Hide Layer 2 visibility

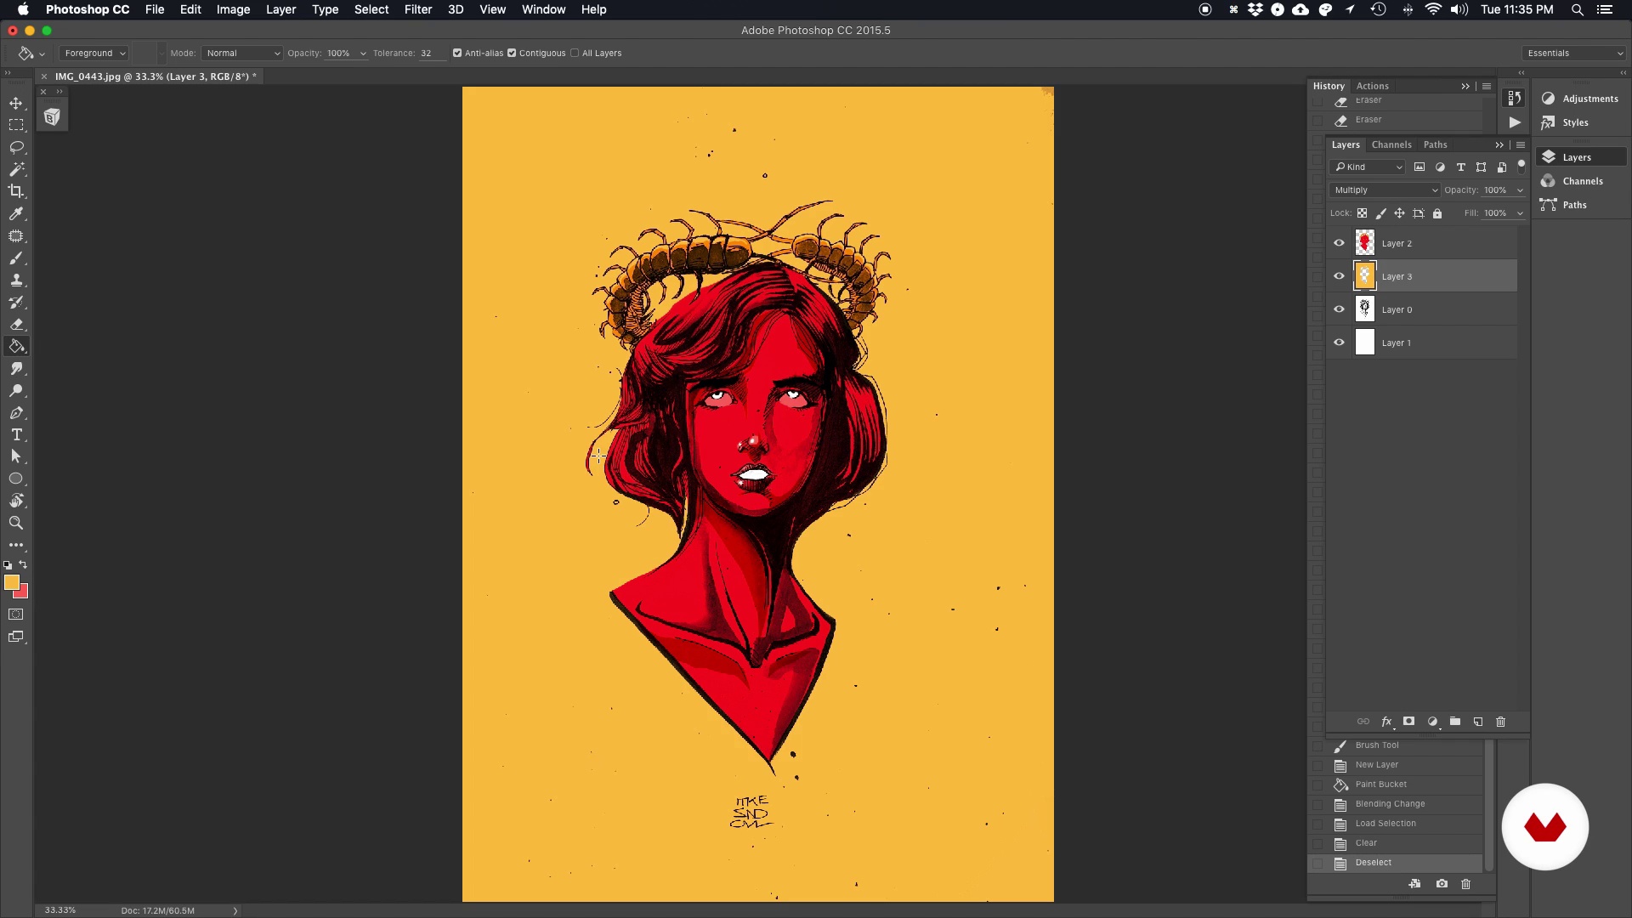1339,243
